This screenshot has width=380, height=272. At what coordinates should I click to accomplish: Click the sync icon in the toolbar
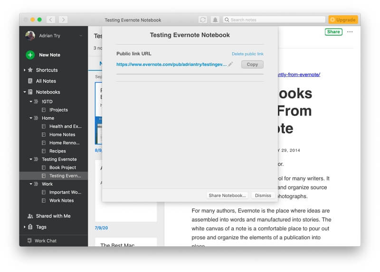(203, 19)
